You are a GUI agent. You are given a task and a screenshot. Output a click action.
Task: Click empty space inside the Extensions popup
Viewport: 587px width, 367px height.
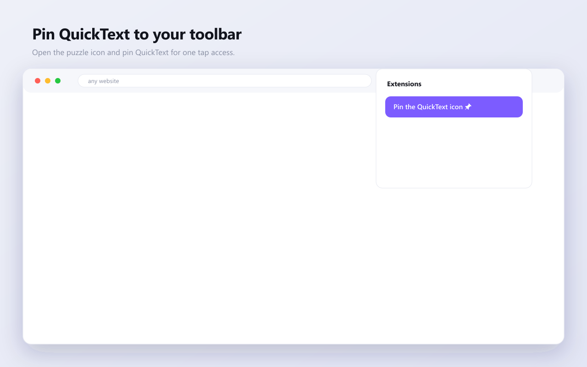pos(454,154)
